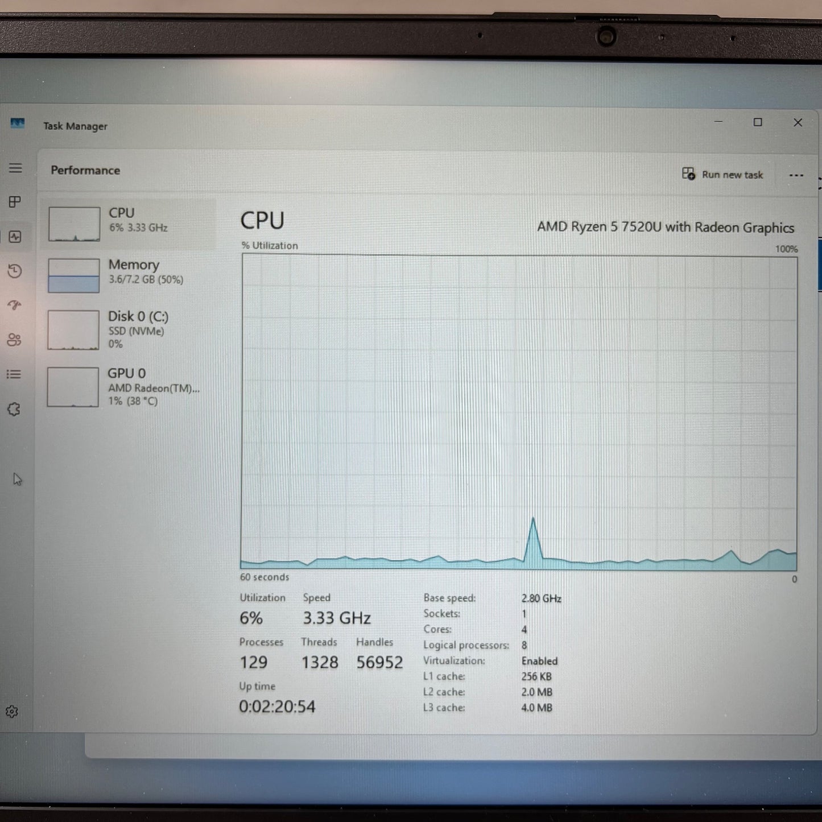The height and width of the screenshot is (822, 822).
Task: Open the Details page list icon
Action: pos(14,374)
